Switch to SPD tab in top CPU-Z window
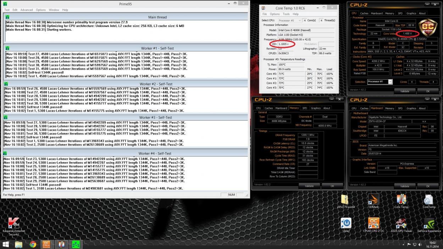Image resolution: width=443 pixels, height=249 pixels. click(400, 13)
